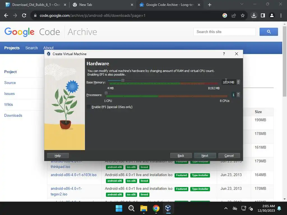The height and width of the screenshot is (215, 287).
Task: Open the notifications bell in the tray
Action: (279, 208)
